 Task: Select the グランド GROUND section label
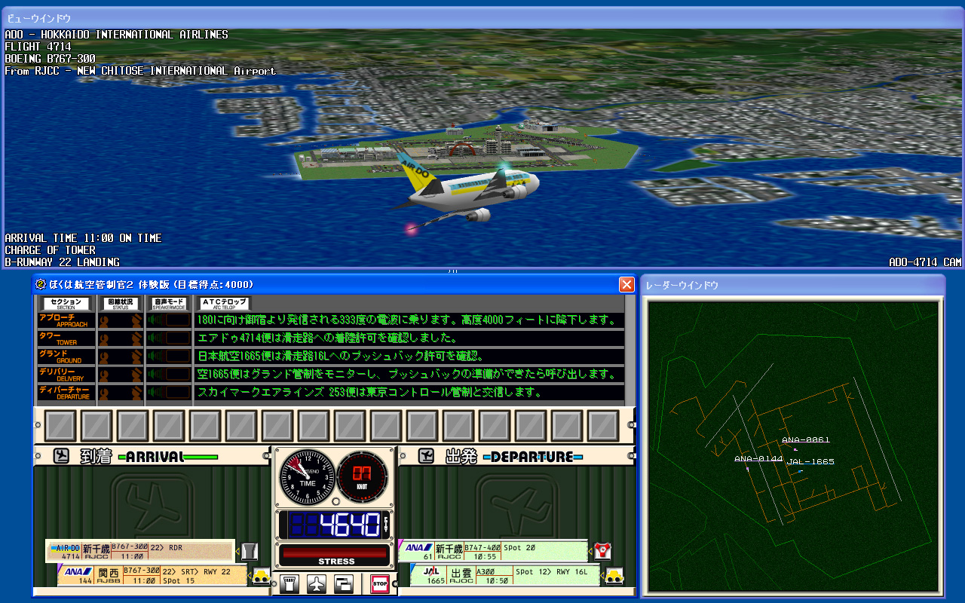coord(66,356)
